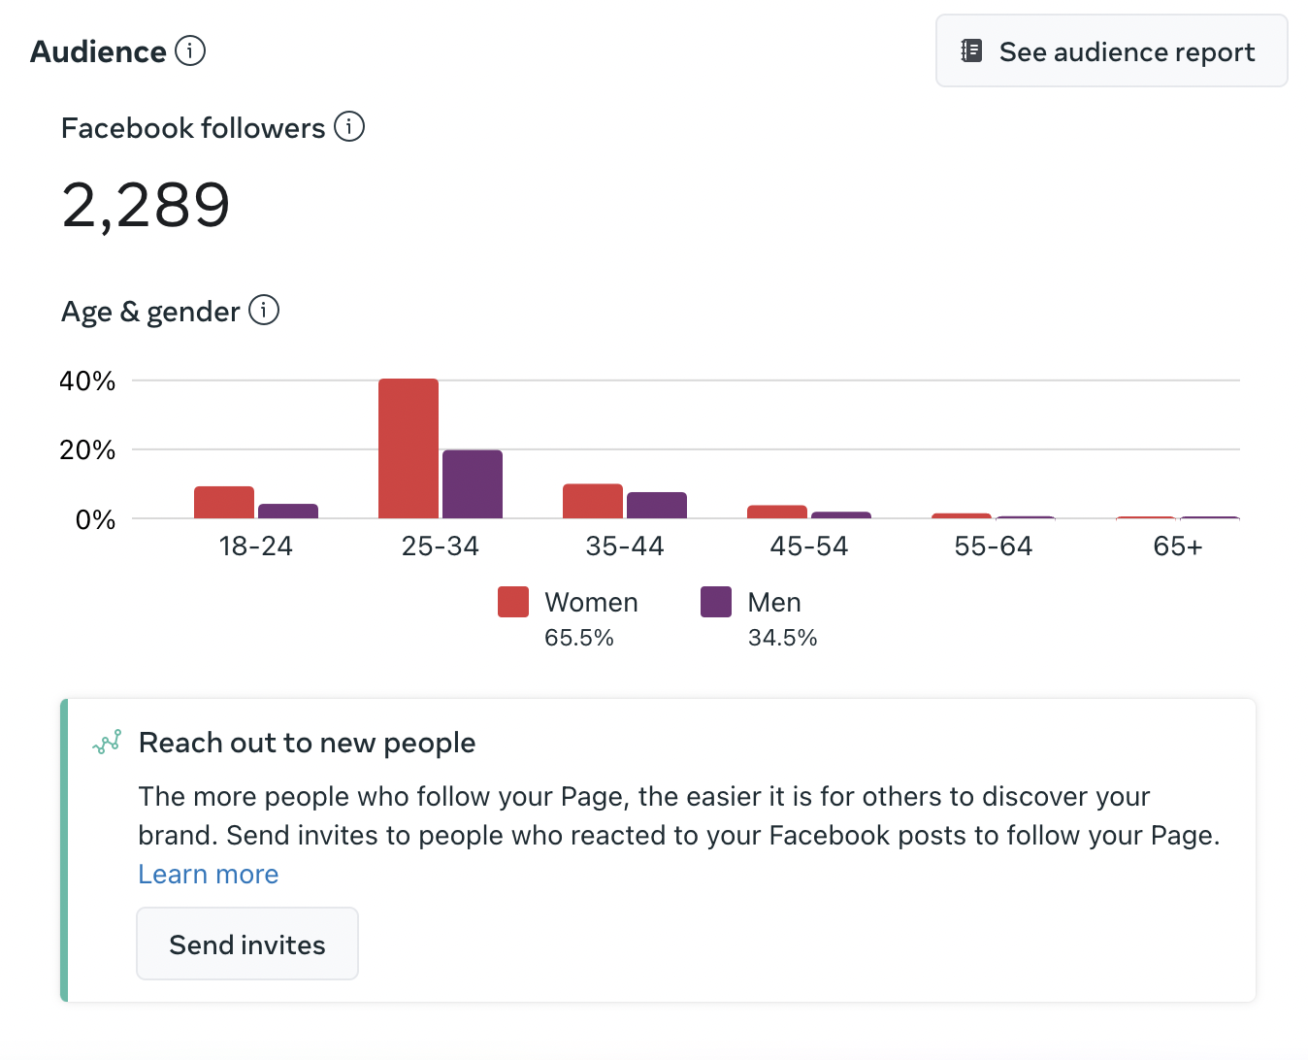
Task: Follow the Learn more link
Action: click(209, 874)
